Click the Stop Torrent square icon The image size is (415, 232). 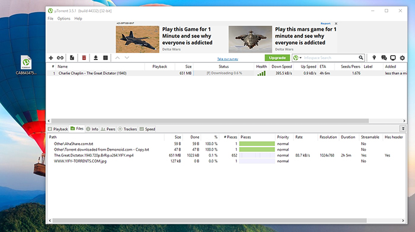point(106,58)
